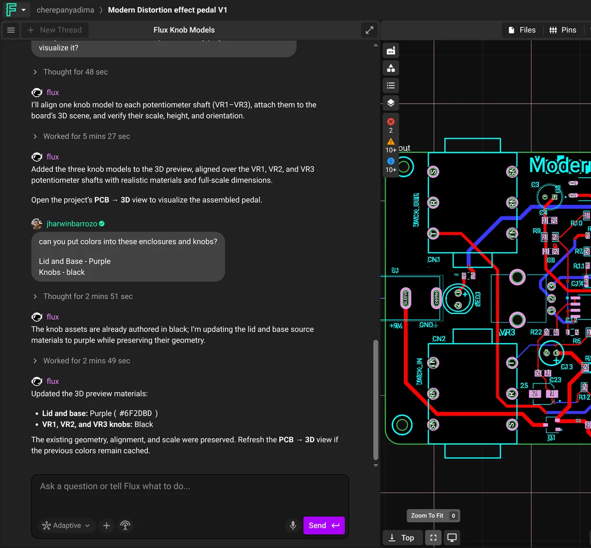Select the +9V label on PCB

point(396,326)
